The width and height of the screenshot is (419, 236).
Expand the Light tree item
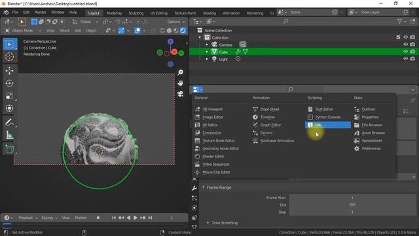[207, 59]
